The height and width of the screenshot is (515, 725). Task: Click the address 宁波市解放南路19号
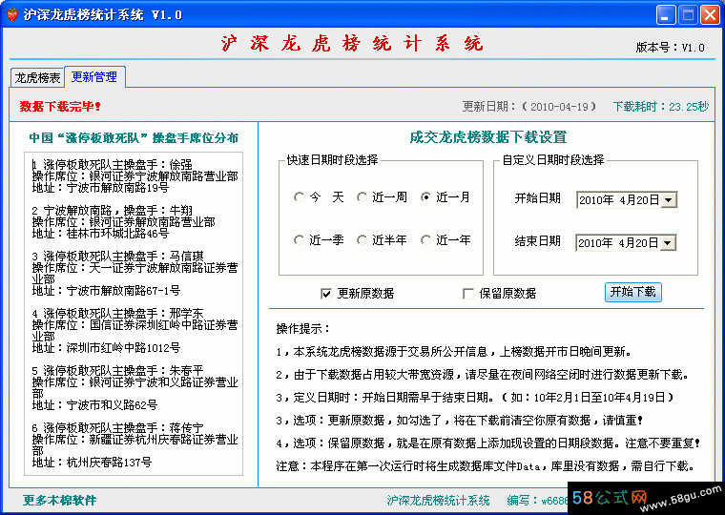[100, 188]
